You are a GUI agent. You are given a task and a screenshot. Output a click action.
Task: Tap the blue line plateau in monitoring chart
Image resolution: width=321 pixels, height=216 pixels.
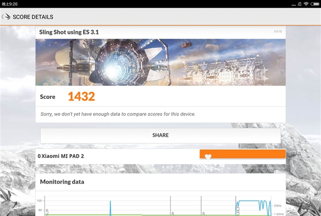[x=249, y=201]
